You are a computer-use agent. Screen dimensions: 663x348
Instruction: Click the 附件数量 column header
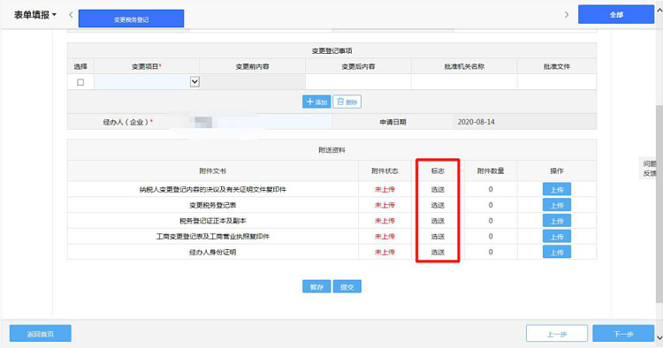pos(491,171)
